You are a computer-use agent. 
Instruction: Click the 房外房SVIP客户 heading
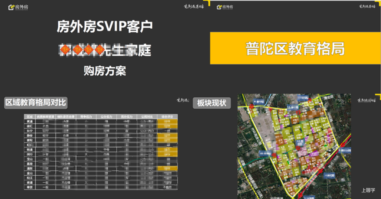pos(105,27)
